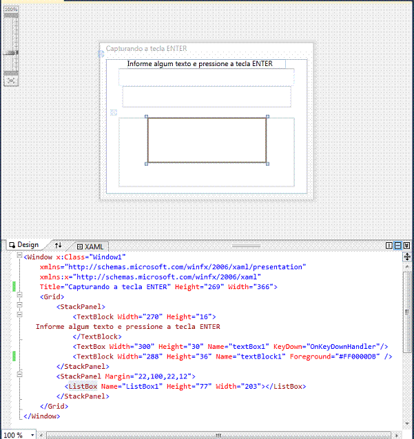Screen dimensions: 414x439
Task: Click the Height="269" attribute
Action: [x=199, y=287]
